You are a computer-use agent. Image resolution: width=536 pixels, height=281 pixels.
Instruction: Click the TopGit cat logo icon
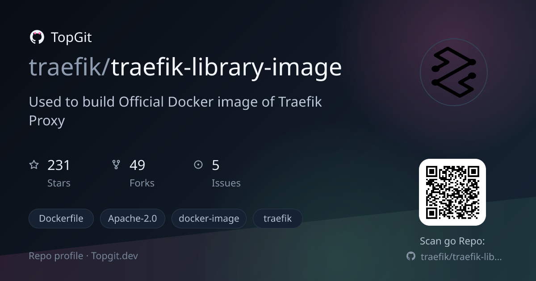pos(37,37)
